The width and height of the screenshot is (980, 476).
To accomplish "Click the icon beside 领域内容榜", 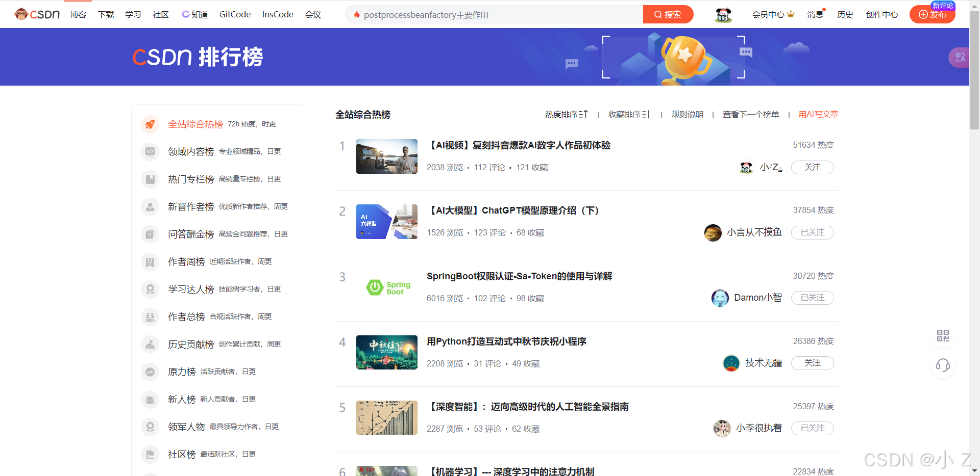I will (150, 151).
